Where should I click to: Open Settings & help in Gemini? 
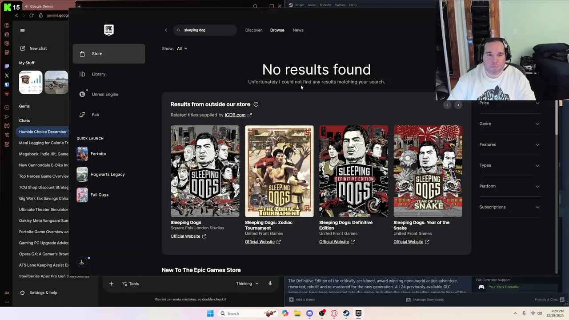(39, 293)
